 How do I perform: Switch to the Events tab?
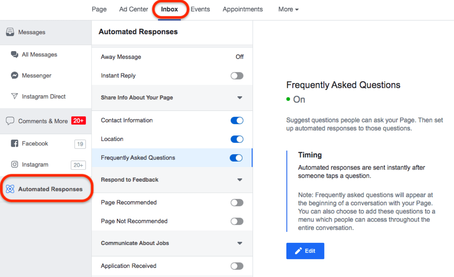(200, 9)
